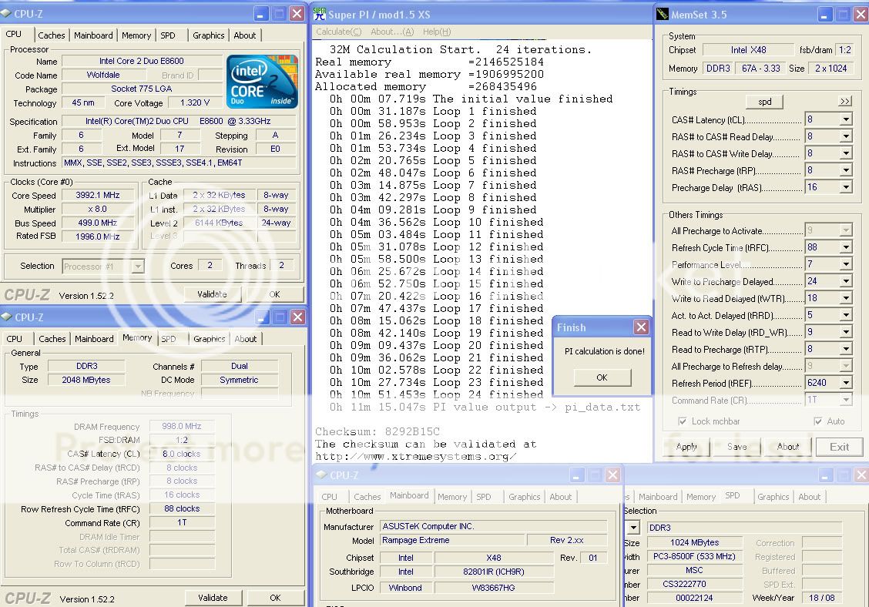Open Help menu in Super PI
The height and width of the screenshot is (607, 869).
pyautogui.click(x=437, y=32)
